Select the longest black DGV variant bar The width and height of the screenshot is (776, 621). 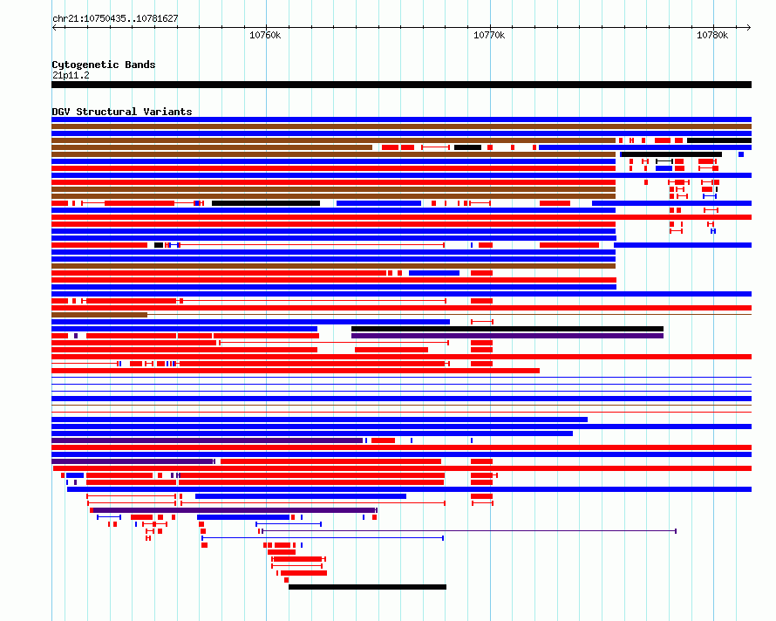[507, 329]
